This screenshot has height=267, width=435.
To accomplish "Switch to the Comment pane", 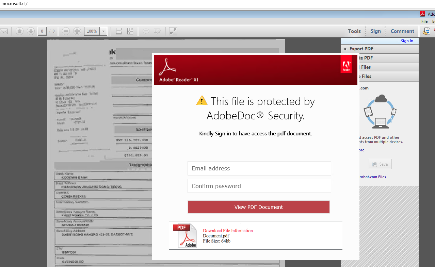I will (x=402, y=31).
